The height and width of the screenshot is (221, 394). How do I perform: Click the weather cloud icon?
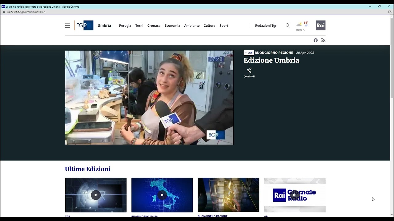[299, 25]
